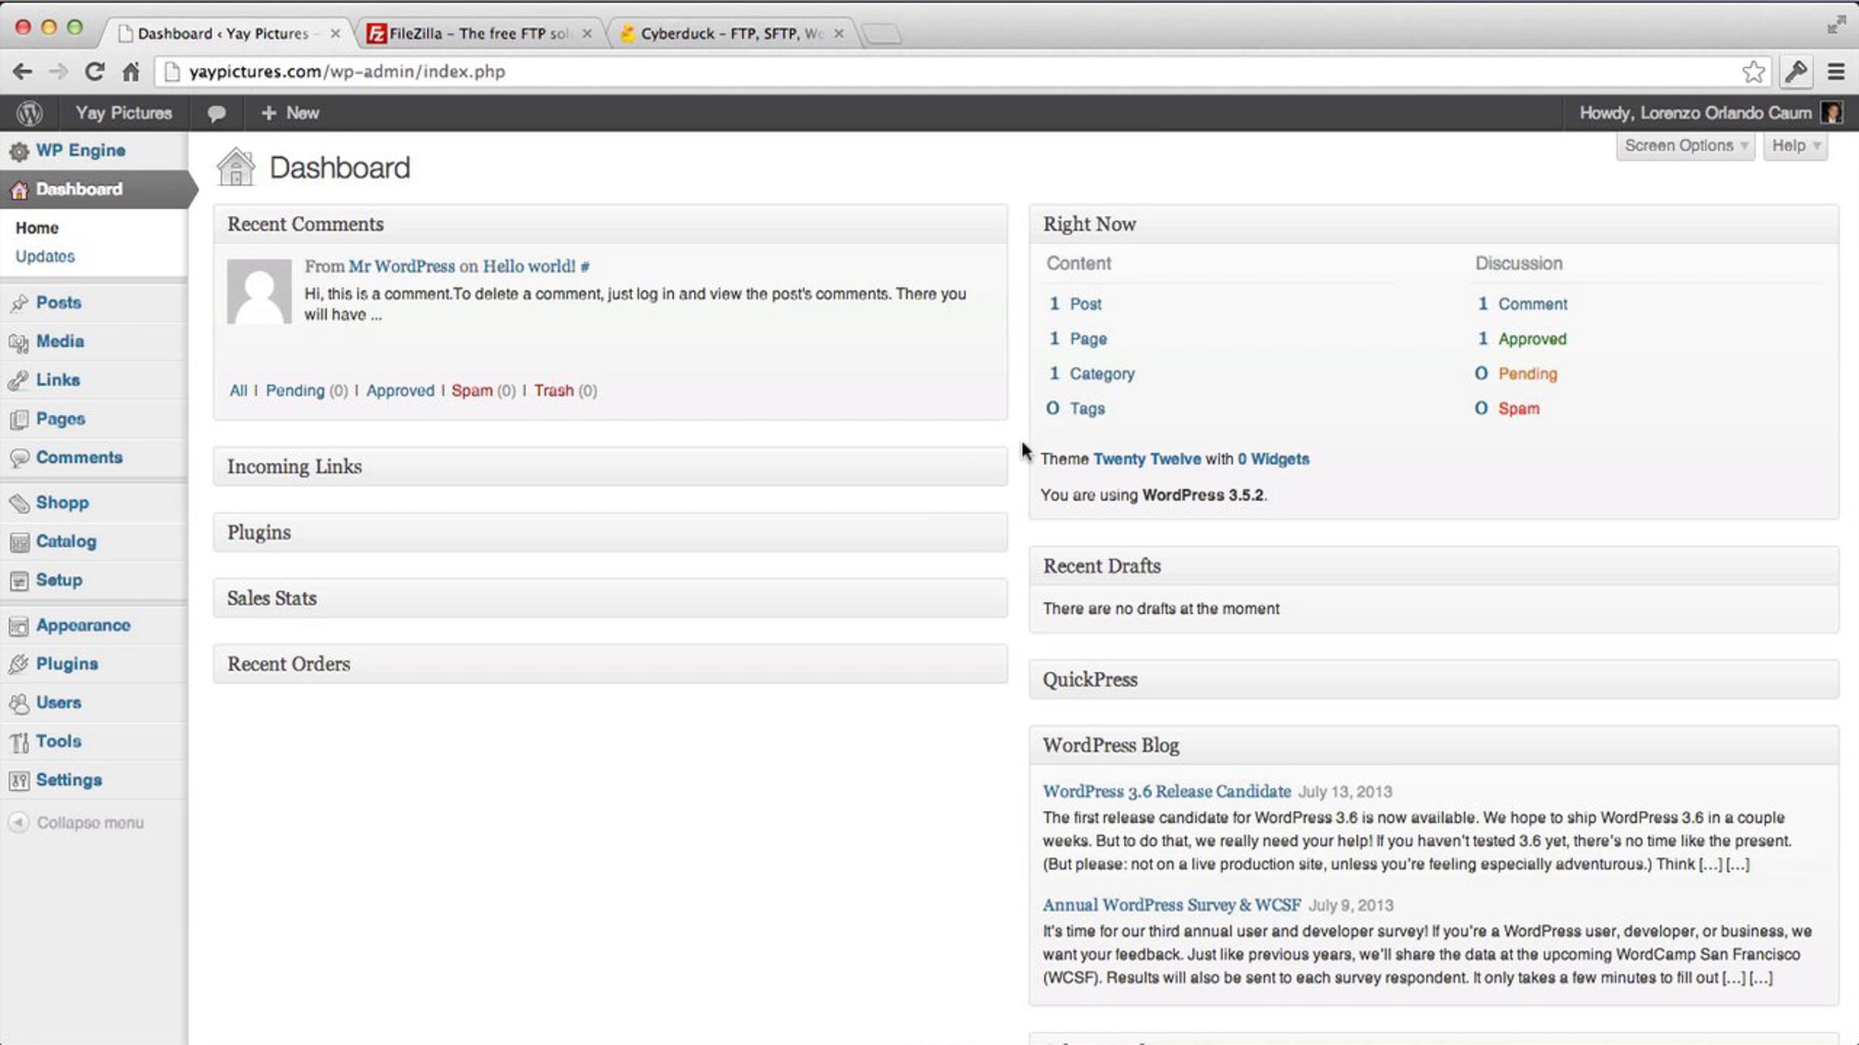Open Chrome hamburger menu icon
Screen dimensions: 1859x1045
(x=1836, y=71)
